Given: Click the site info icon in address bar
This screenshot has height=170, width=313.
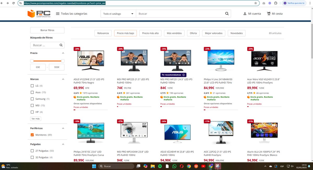Looking at the screenshot, I should [21, 3].
